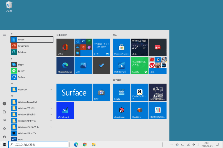Open the Microsoft Store tile

point(122,47)
